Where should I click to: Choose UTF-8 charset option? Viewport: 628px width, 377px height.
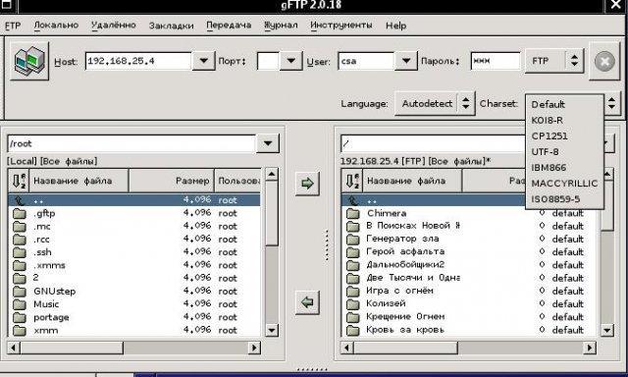pyautogui.click(x=564, y=152)
